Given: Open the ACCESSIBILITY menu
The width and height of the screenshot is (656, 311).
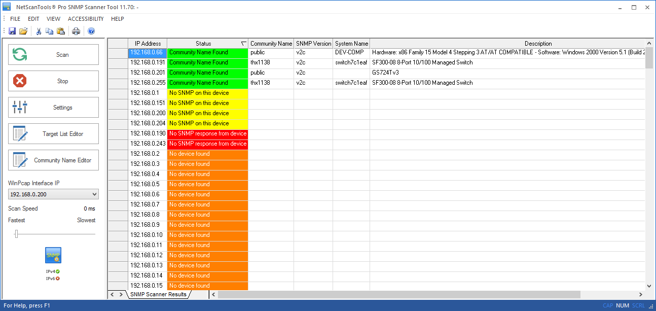Looking at the screenshot, I should pyautogui.click(x=85, y=19).
